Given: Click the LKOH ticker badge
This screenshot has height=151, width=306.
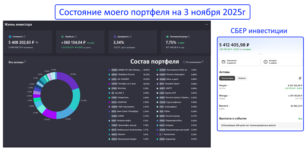Looking at the screenshot, I should pyautogui.click(x=114, y=79).
